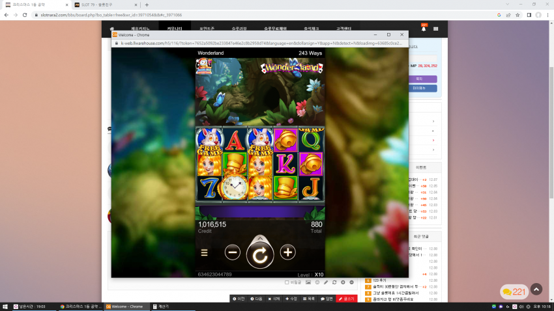Image resolution: width=554 pixels, height=311 pixels.
Task: Spin the reels with the circular spin button
Action: (x=260, y=255)
